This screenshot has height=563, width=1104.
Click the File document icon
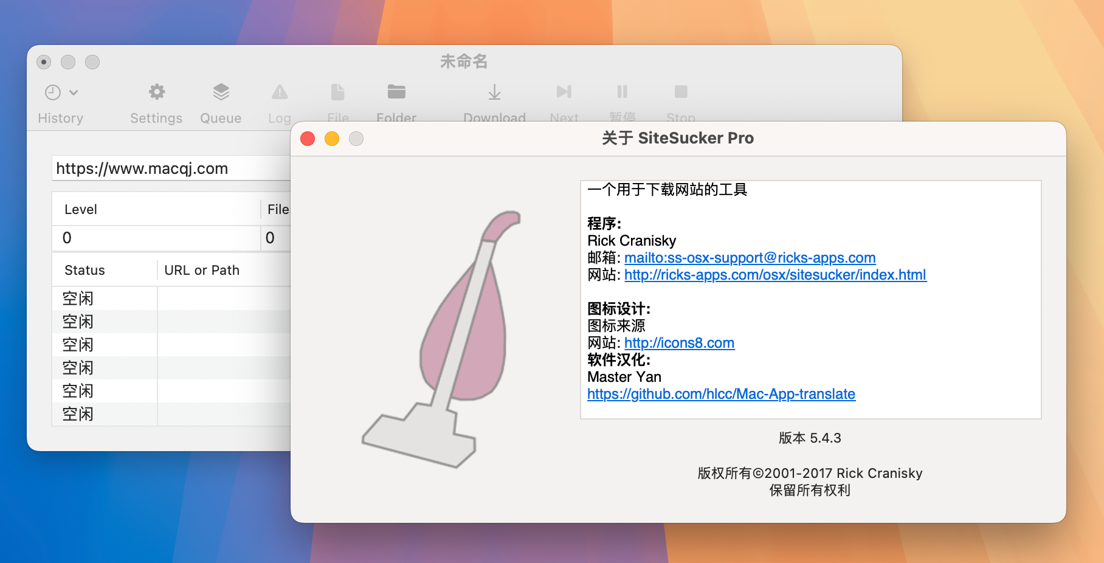[338, 92]
